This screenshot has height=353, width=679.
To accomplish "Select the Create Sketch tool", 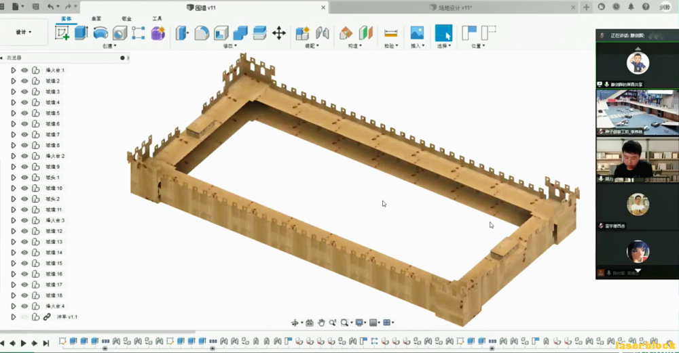I will click(x=62, y=33).
